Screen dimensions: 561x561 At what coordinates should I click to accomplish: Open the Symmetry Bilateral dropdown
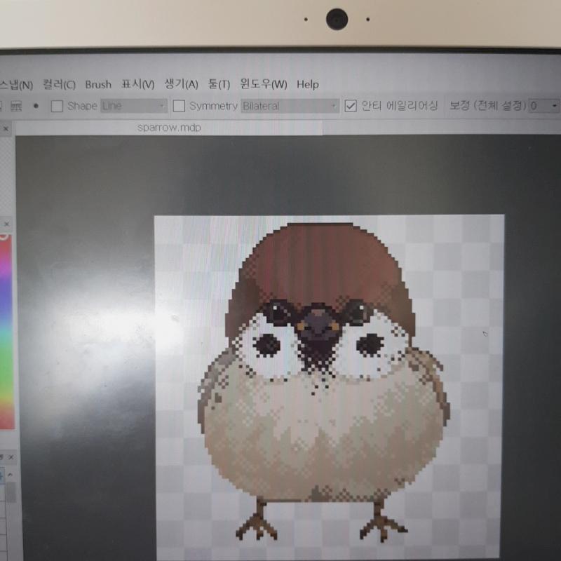[x=290, y=106]
